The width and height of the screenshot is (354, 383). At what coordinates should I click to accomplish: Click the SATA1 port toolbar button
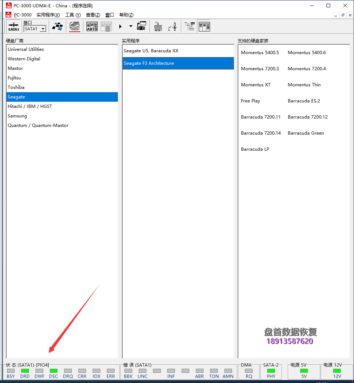pyautogui.click(x=14, y=26)
